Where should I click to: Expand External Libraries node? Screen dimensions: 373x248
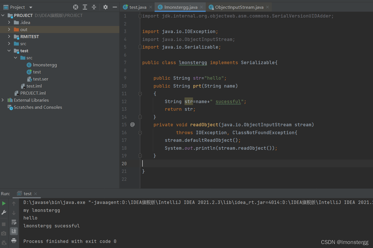coord(3,100)
